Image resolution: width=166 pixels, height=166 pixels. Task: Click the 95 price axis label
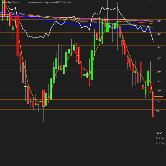pyautogui.click(x=158, y=111)
